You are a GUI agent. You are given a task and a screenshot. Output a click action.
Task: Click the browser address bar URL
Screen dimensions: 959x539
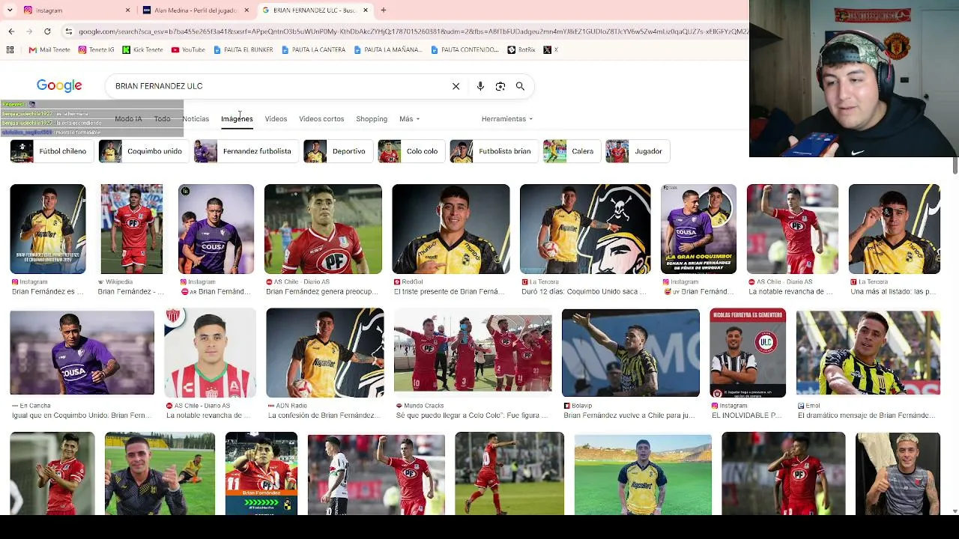coord(412,31)
